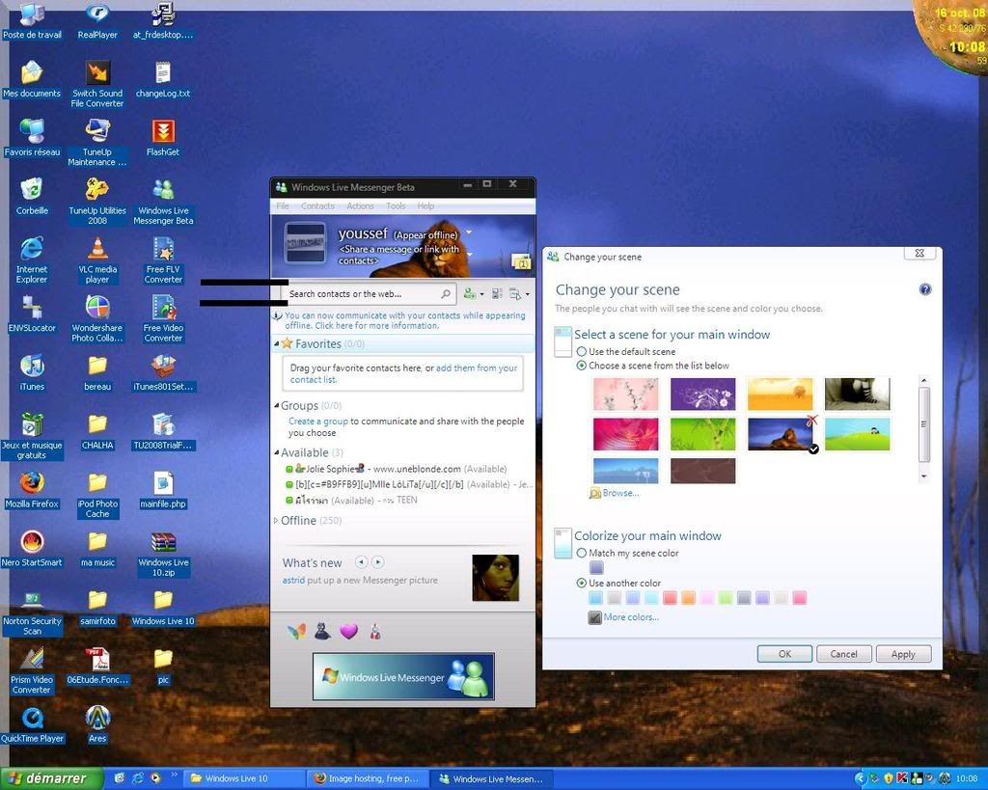Click the contact list layout icon
The image size is (988, 790).
tap(497, 293)
